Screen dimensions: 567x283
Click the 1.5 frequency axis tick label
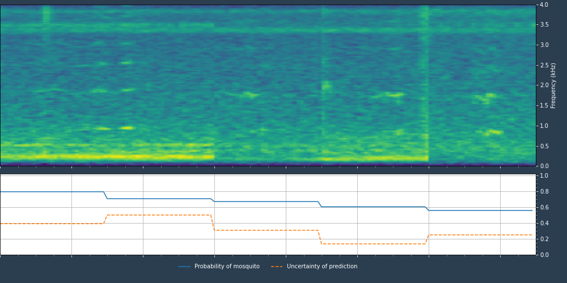click(x=543, y=106)
